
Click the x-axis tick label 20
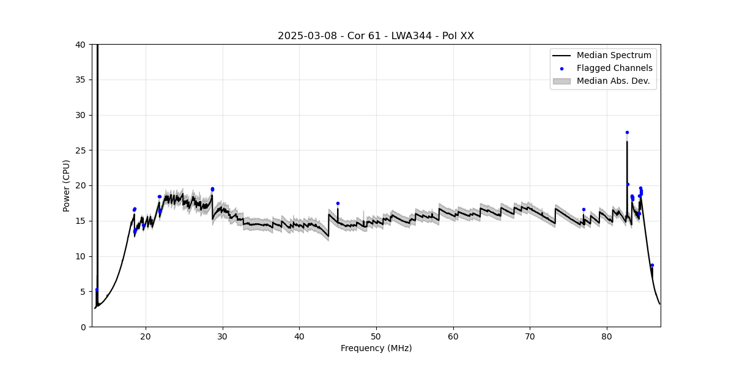(146, 336)
